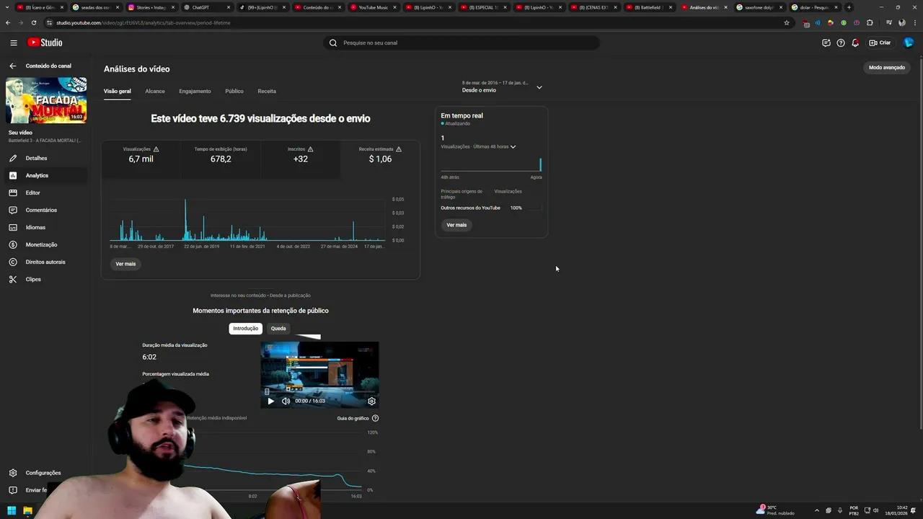Switch to ChatGPT browser tab
Screen dimensions: 923x519
[x=206, y=7]
